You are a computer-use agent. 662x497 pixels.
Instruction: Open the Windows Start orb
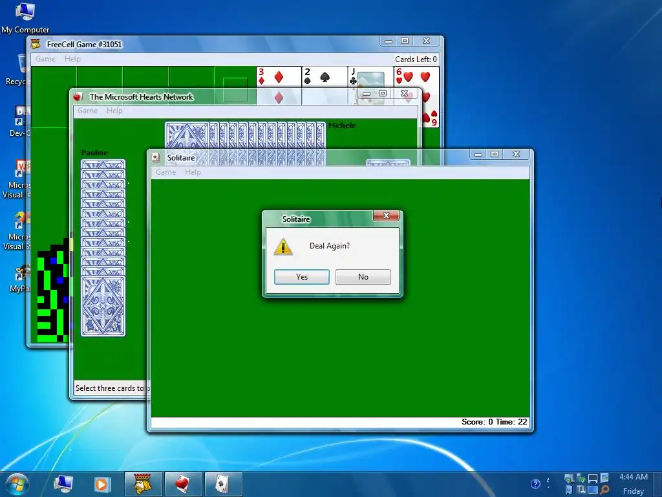click(x=16, y=484)
